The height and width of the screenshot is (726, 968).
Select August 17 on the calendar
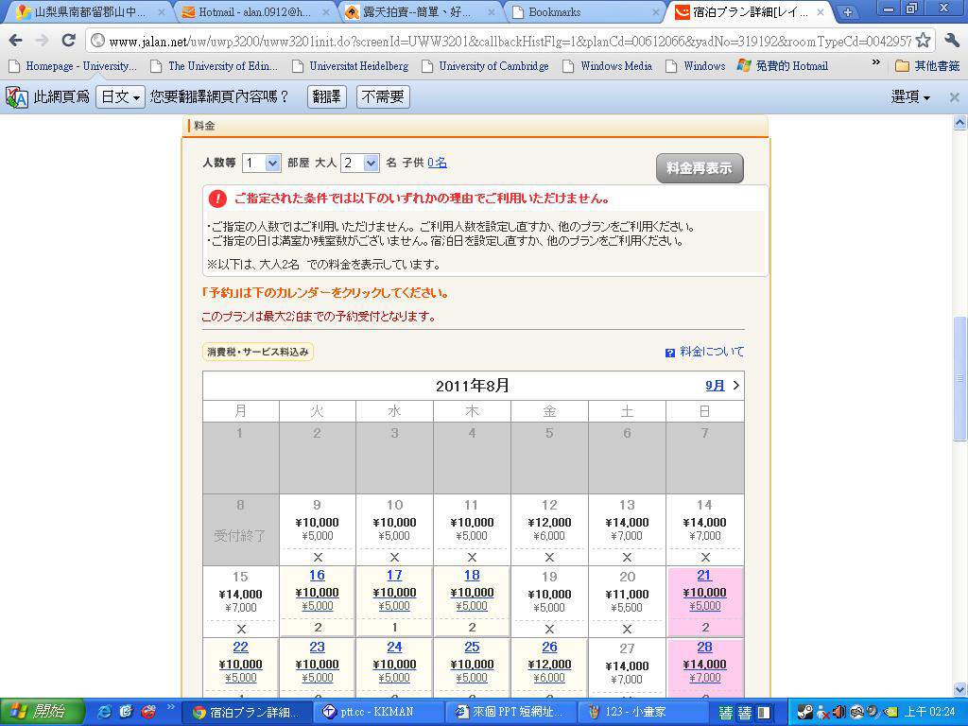tap(394, 600)
